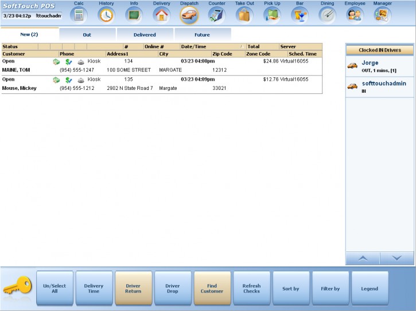Open the Bar cocktail icon

(300, 15)
